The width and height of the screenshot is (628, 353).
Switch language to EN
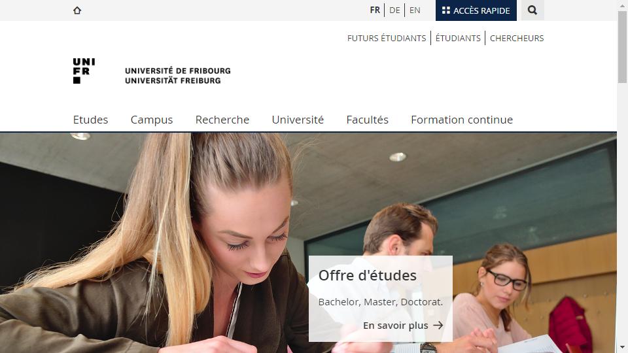pos(415,10)
